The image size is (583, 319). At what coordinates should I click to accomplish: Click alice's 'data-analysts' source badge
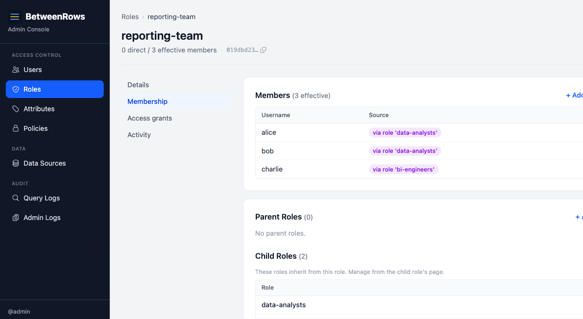point(405,133)
